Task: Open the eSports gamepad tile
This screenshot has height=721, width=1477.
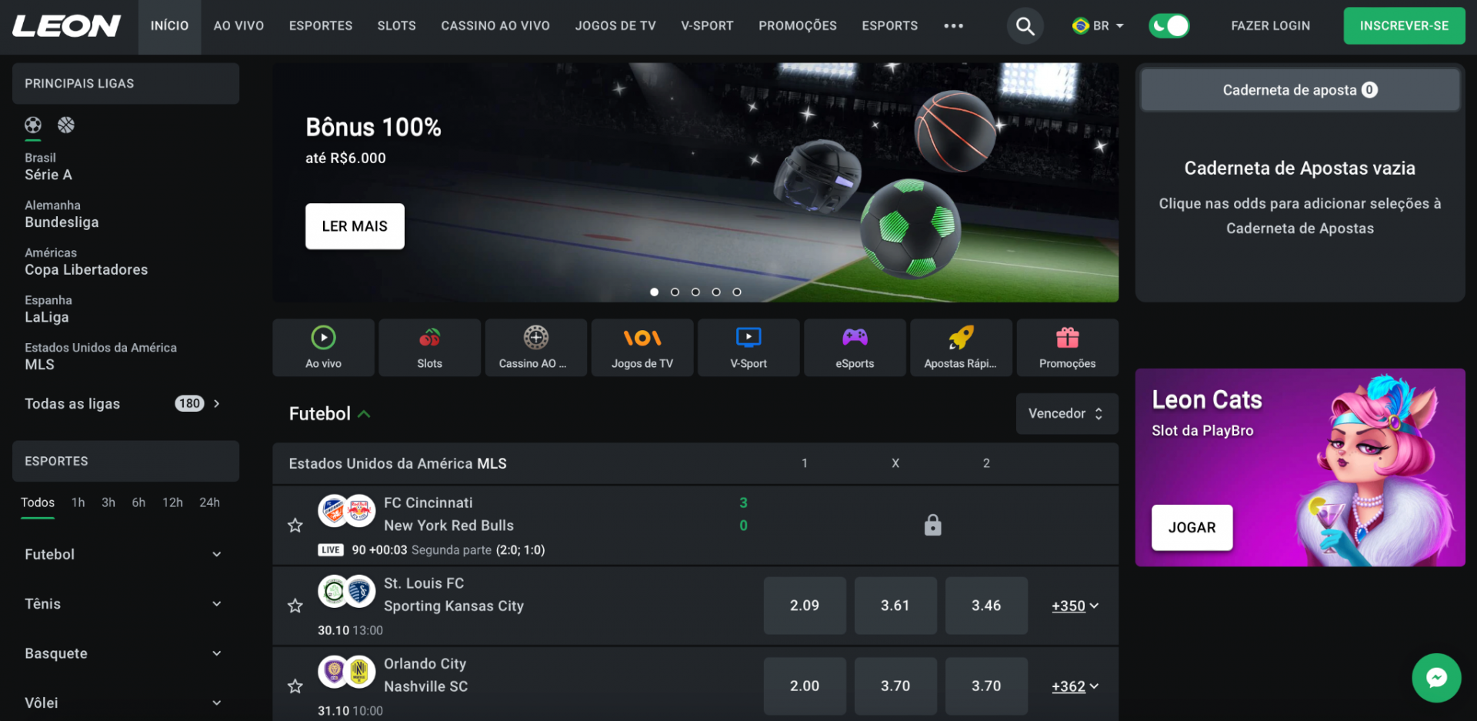Action: click(855, 348)
